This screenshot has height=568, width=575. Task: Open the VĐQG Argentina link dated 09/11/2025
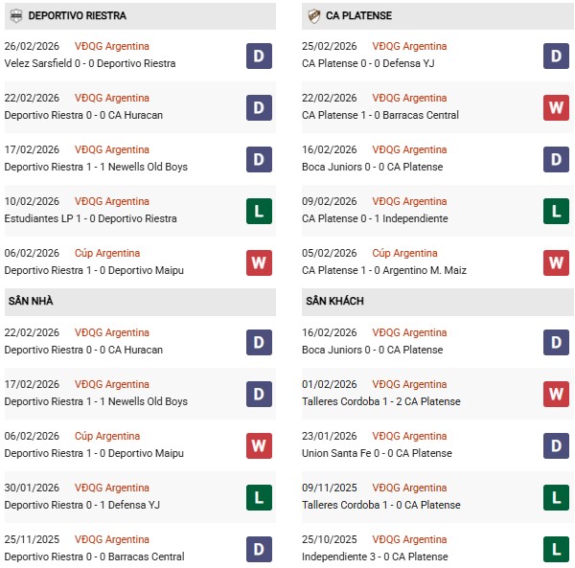pos(409,488)
